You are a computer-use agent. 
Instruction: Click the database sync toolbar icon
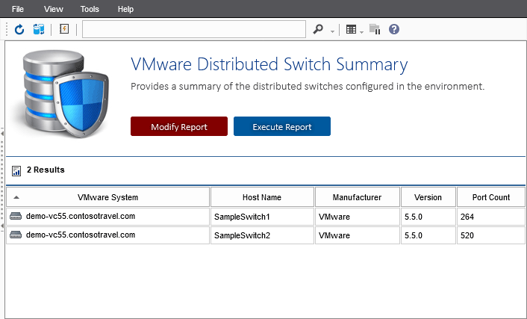pyautogui.click(x=39, y=29)
